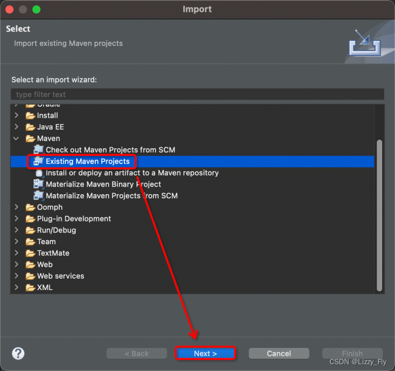Viewport: 395px width, 371px height.
Task: Select the TextMate label
Action: 53,253
